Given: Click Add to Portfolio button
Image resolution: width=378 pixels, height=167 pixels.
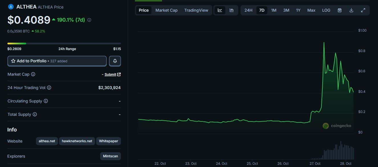Looking at the screenshot, I should click(x=57, y=61).
